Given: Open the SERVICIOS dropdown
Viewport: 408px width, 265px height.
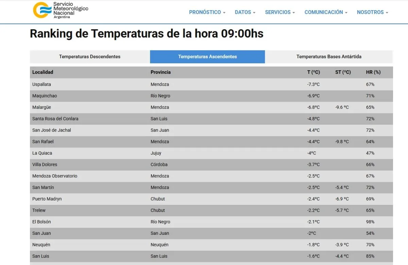Looking at the screenshot, I should pyautogui.click(x=280, y=12).
